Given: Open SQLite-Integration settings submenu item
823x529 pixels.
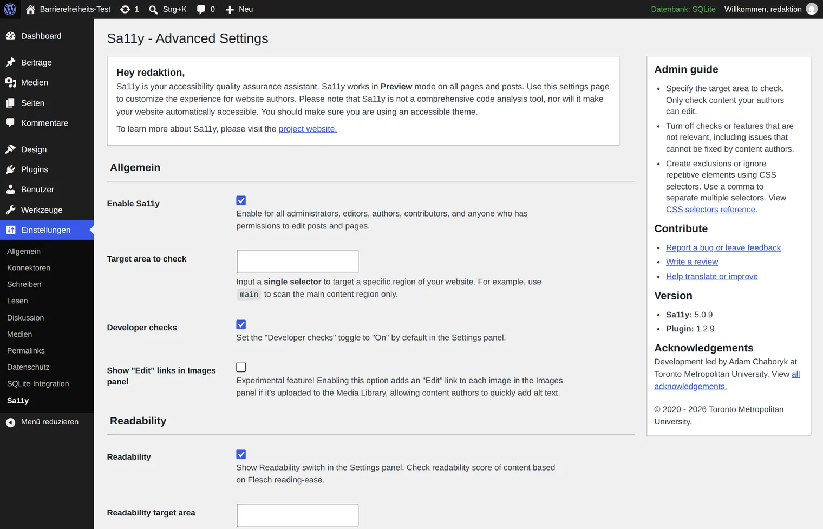Looking at the screenshot, I should [38, 384].
